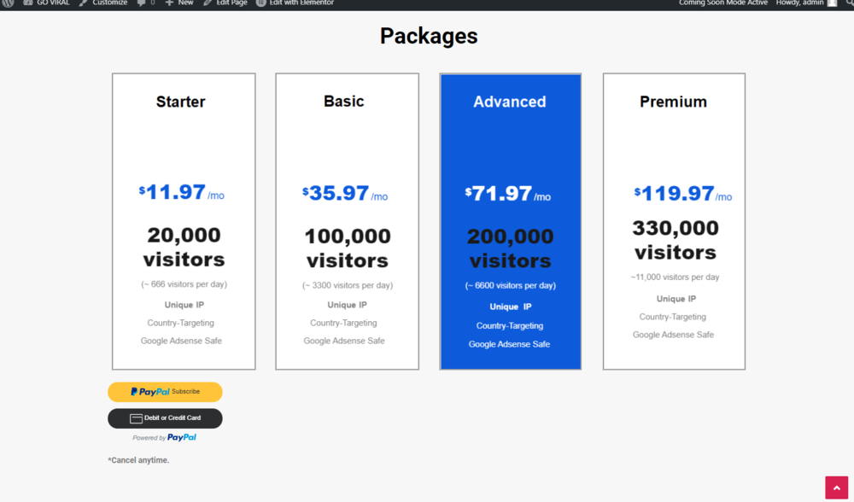Click Google Adsense Safe in Advanced card

click(x=509, y=344)
